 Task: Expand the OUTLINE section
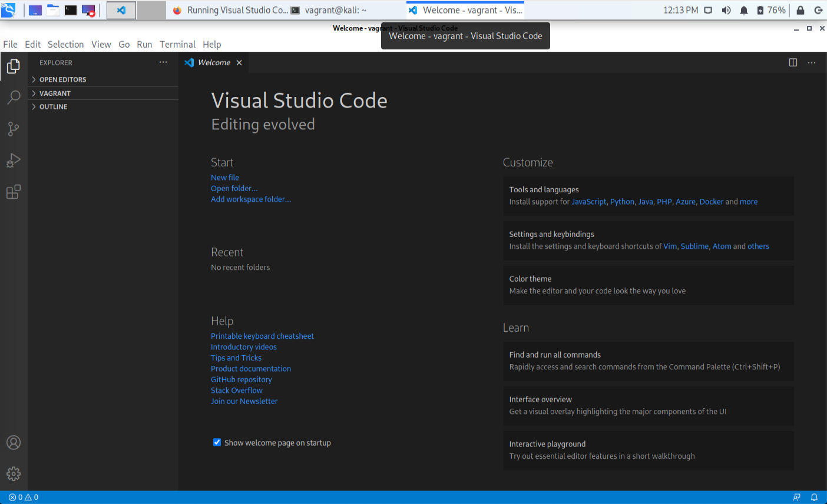click(x=52, y=106)
